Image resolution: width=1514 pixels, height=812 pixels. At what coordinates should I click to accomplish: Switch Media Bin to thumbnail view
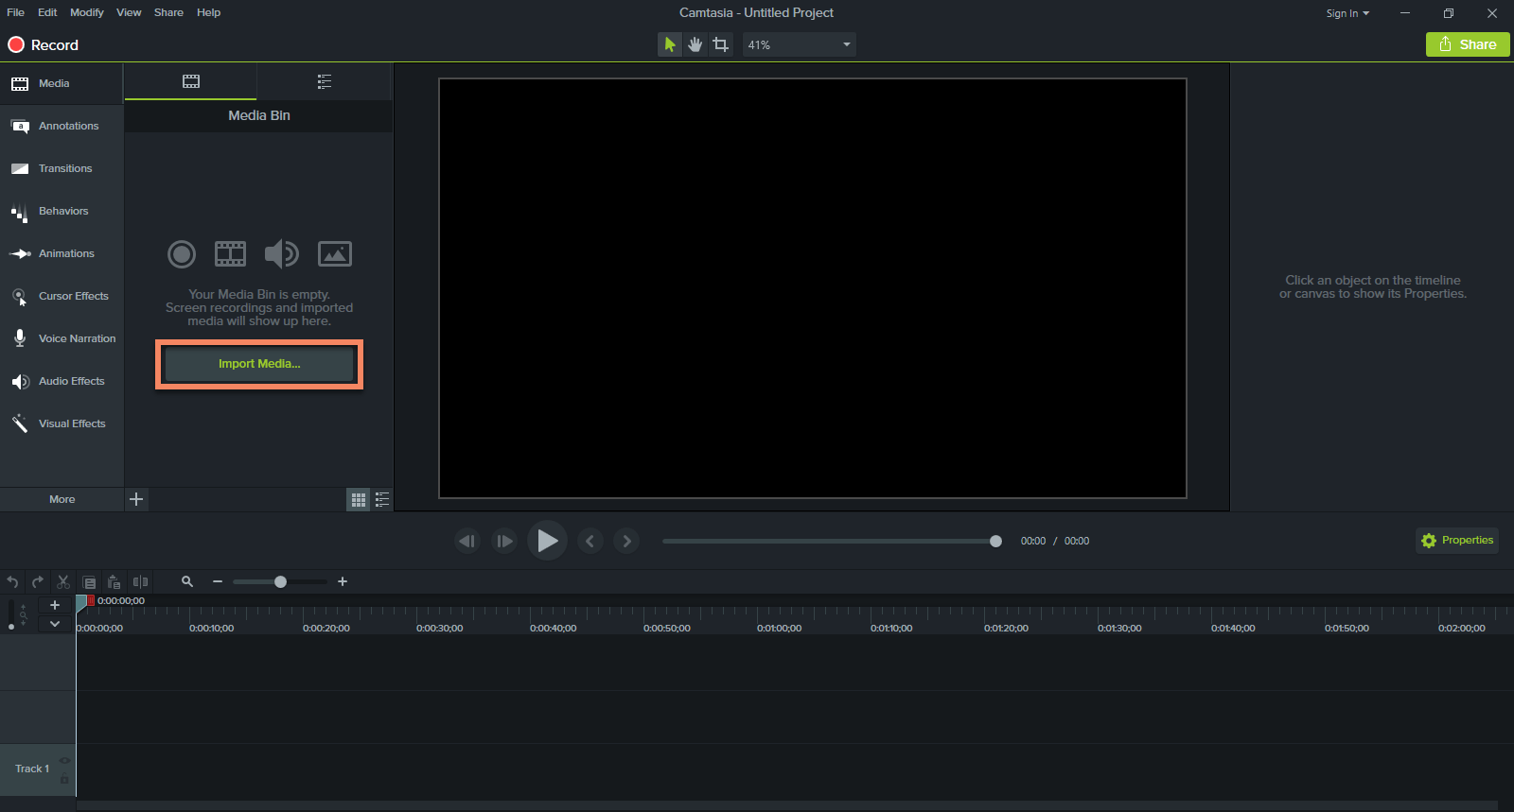coord(359,500)
